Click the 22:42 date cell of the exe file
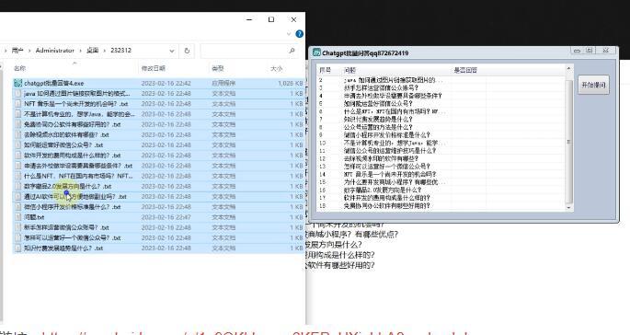The height and width of the screenshot is (335, 630). pos(166,83)
